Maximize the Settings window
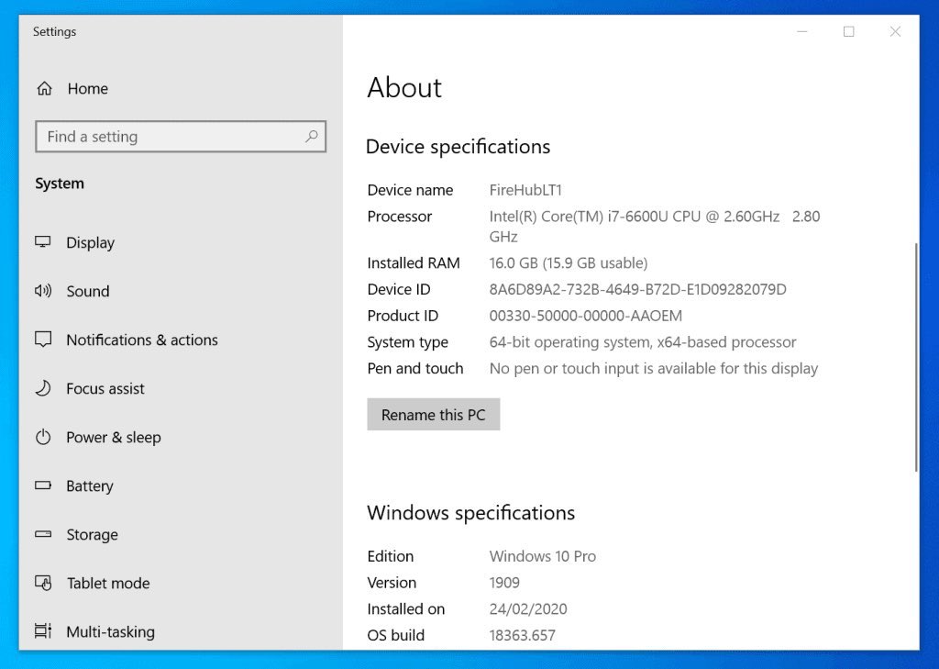 point(848,31)
